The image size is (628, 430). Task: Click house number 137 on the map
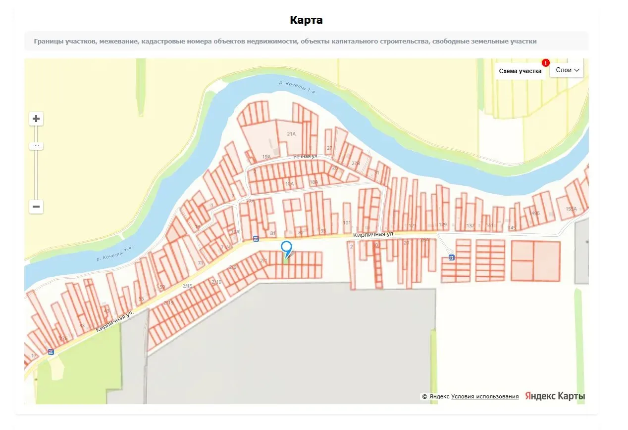(x=471, y=226)
